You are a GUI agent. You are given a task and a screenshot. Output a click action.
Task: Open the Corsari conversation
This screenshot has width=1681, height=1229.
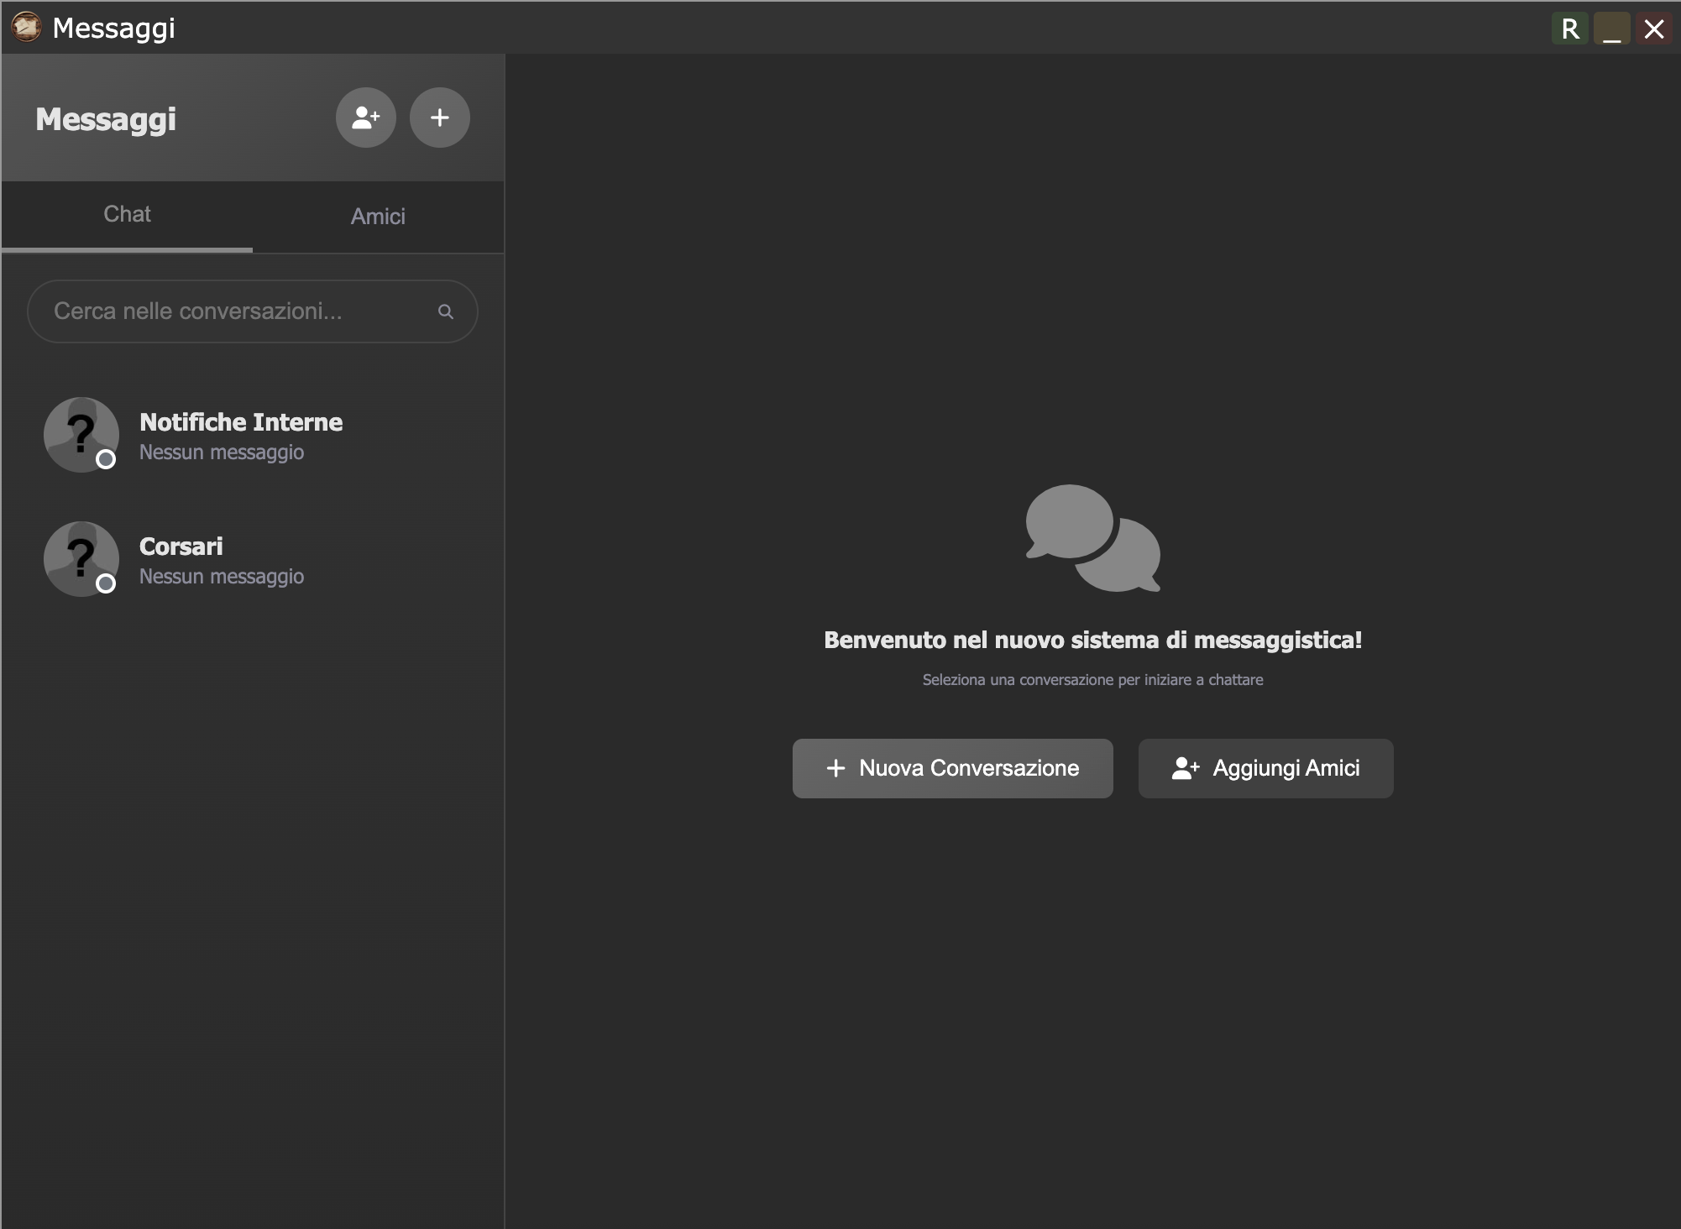pyautogui.click(x=222, y=560)
